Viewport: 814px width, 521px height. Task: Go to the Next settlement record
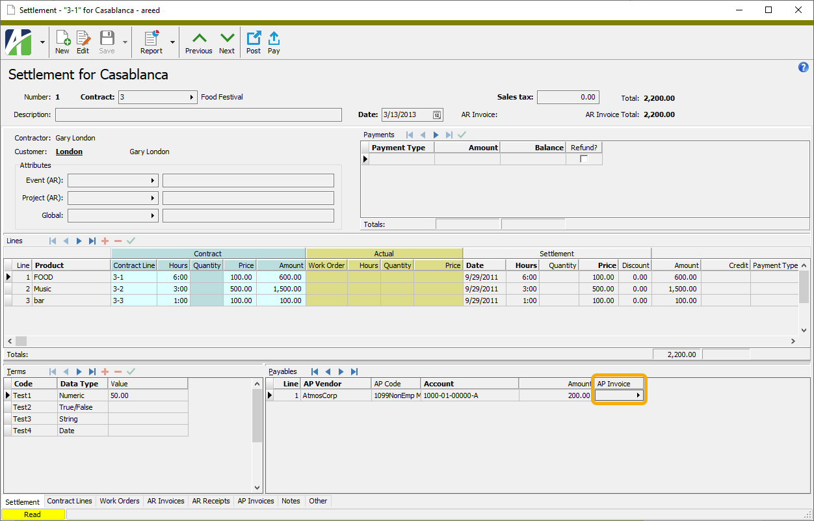pos(227,42)
